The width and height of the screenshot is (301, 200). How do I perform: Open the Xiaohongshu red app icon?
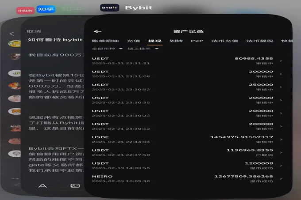coord(25,11)
